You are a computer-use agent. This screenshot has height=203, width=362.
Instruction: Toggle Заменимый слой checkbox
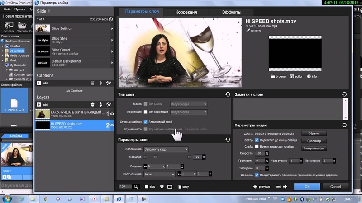[145, 122]
